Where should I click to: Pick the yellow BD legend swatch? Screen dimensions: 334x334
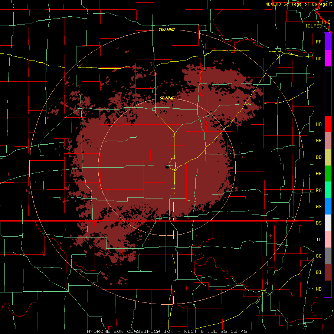pyautogui.click(x=328, y=157)
